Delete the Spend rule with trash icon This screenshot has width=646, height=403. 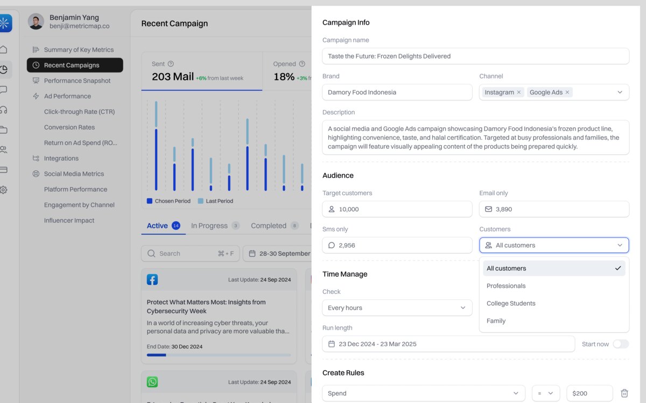(x=624, y=393)
